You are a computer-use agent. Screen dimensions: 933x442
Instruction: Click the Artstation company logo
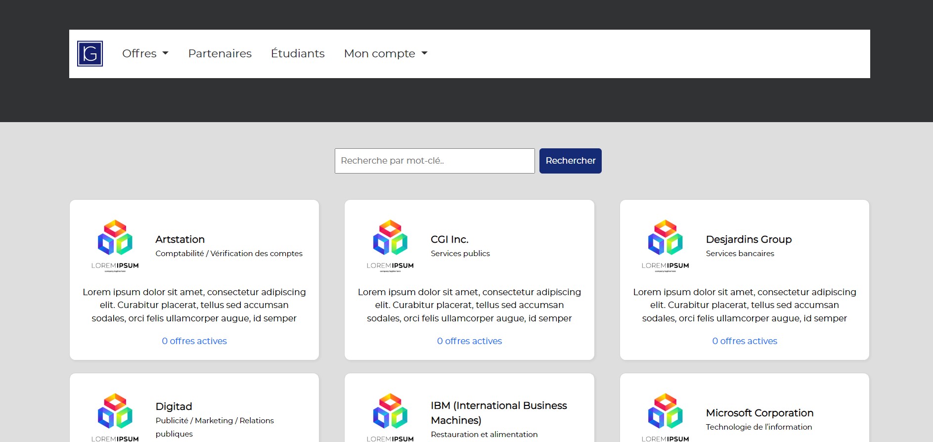115,246
